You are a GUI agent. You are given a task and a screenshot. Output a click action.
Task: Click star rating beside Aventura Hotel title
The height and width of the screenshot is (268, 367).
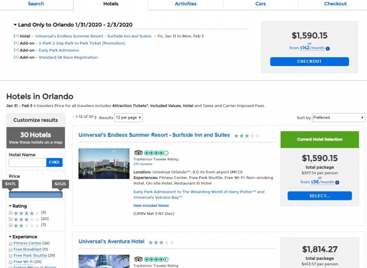point(161,242)
